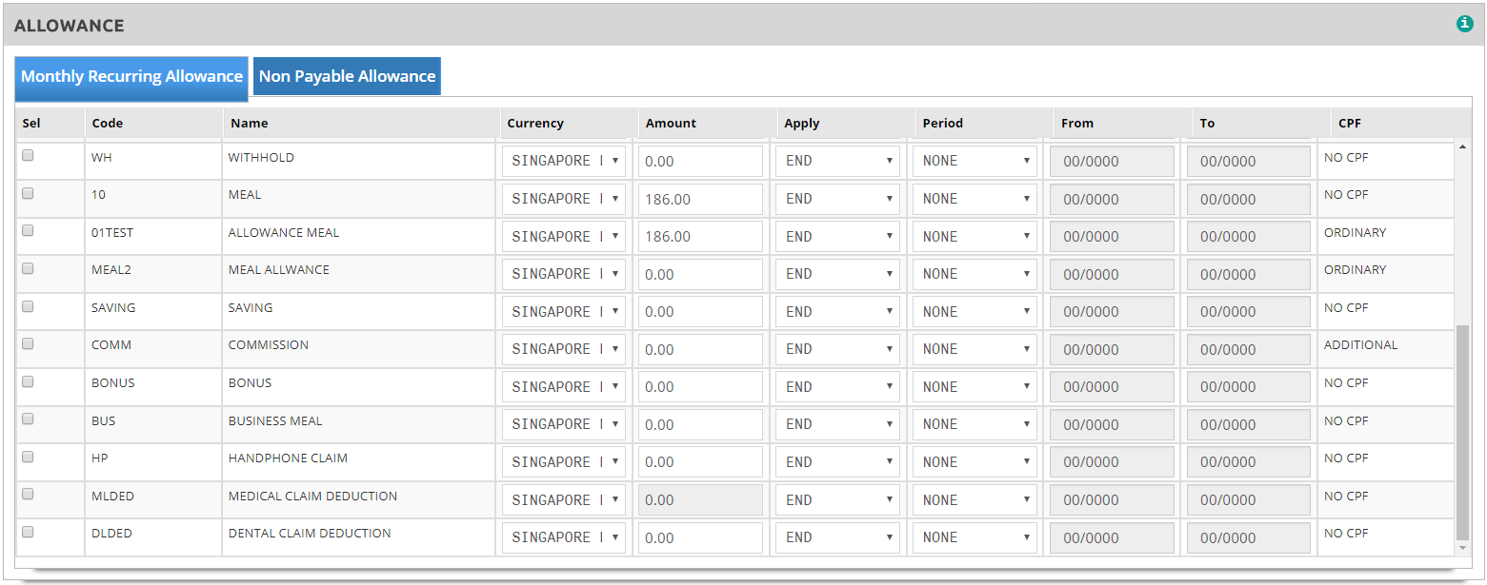
Task: Expand Period dropdown for BUSINESS MEAL row
Action: coord(975,424)
